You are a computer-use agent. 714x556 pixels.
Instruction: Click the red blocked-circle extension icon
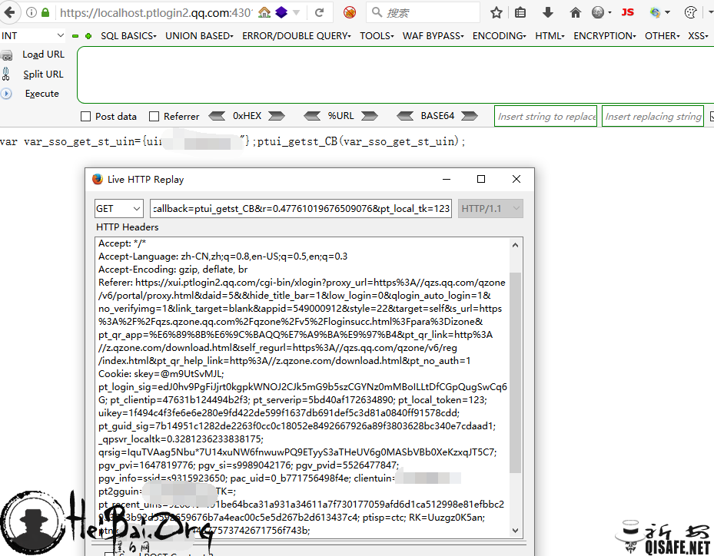point(350,12)
